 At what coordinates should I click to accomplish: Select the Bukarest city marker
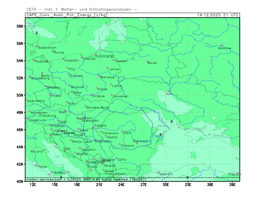(137, 143)
